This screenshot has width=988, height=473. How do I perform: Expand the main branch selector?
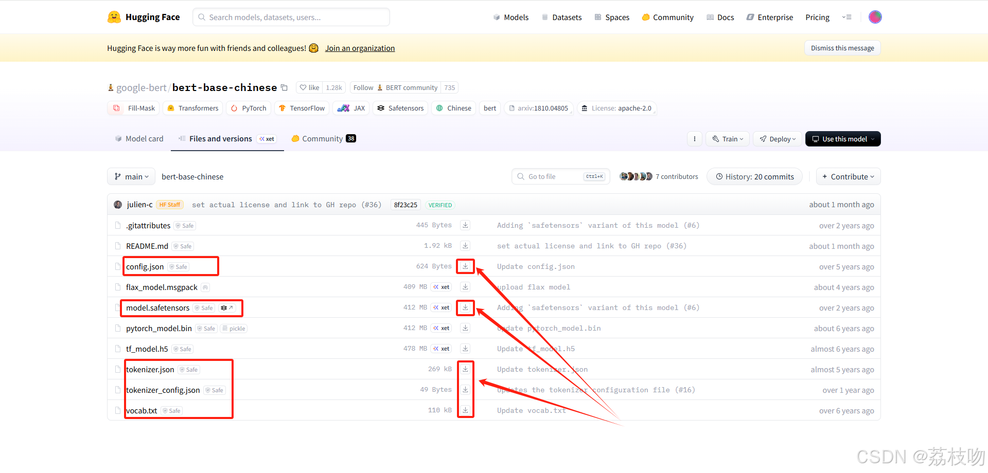pos(131,176)
